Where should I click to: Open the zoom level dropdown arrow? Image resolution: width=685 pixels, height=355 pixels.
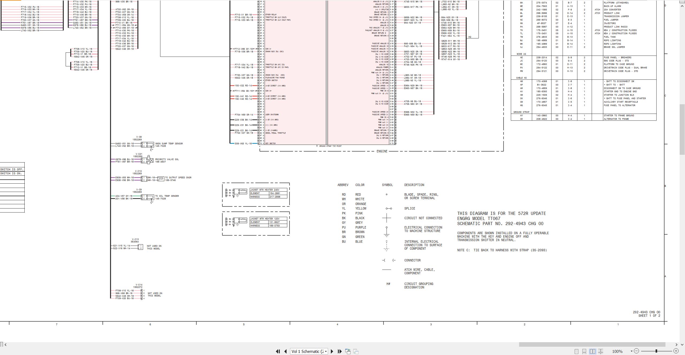tap(631, 351)
